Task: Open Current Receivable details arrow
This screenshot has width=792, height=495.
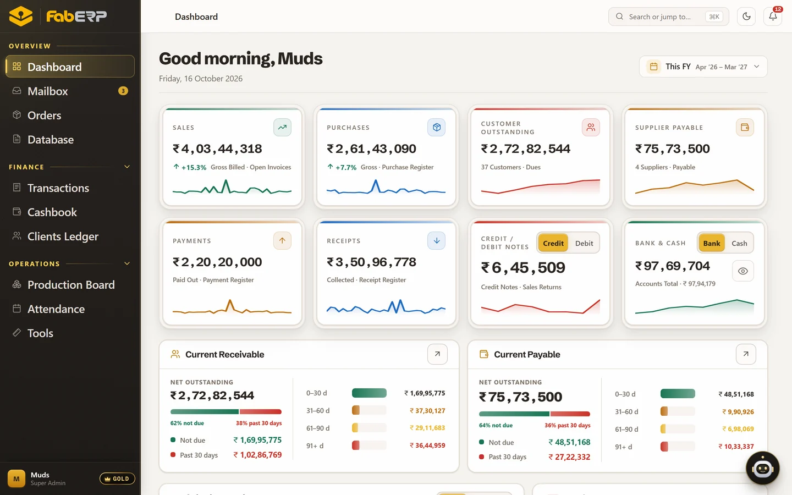Action: point(437,354)
